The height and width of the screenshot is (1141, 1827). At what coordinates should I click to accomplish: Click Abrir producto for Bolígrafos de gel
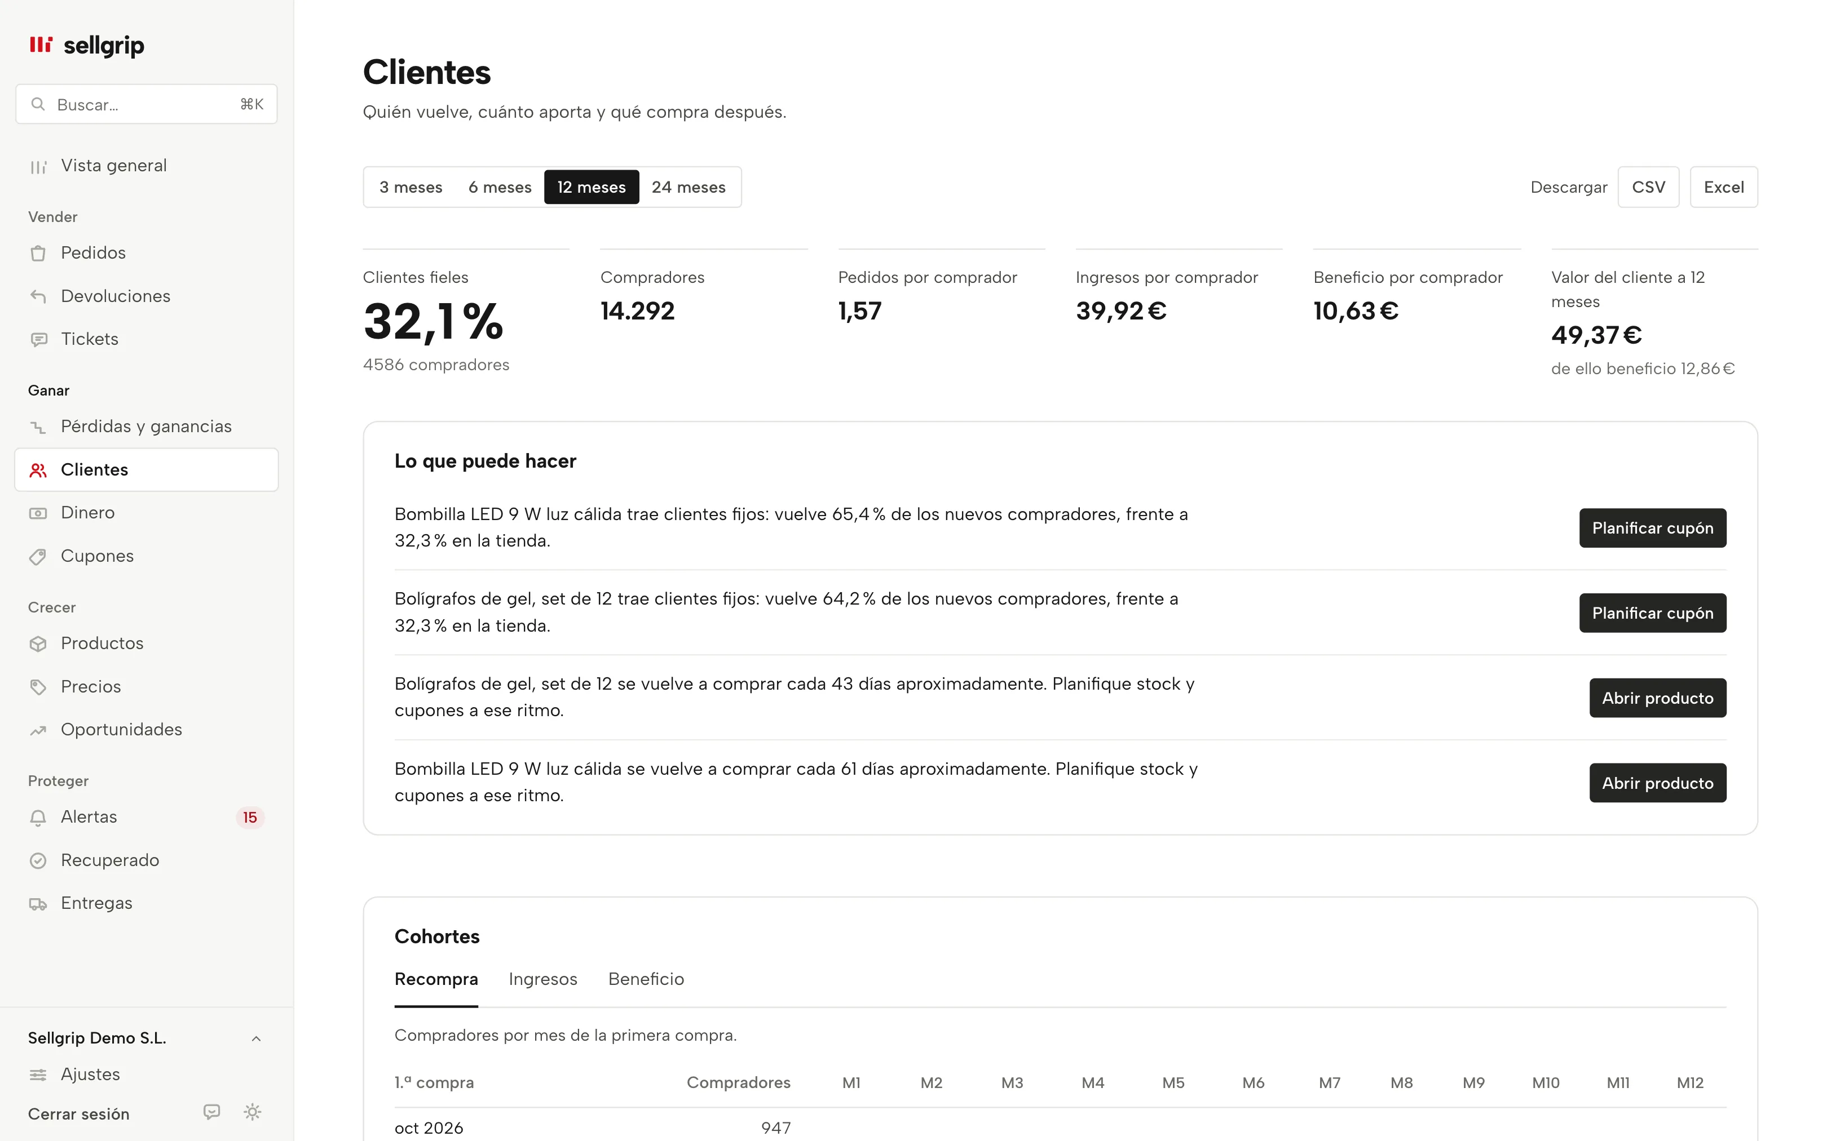1658,698
